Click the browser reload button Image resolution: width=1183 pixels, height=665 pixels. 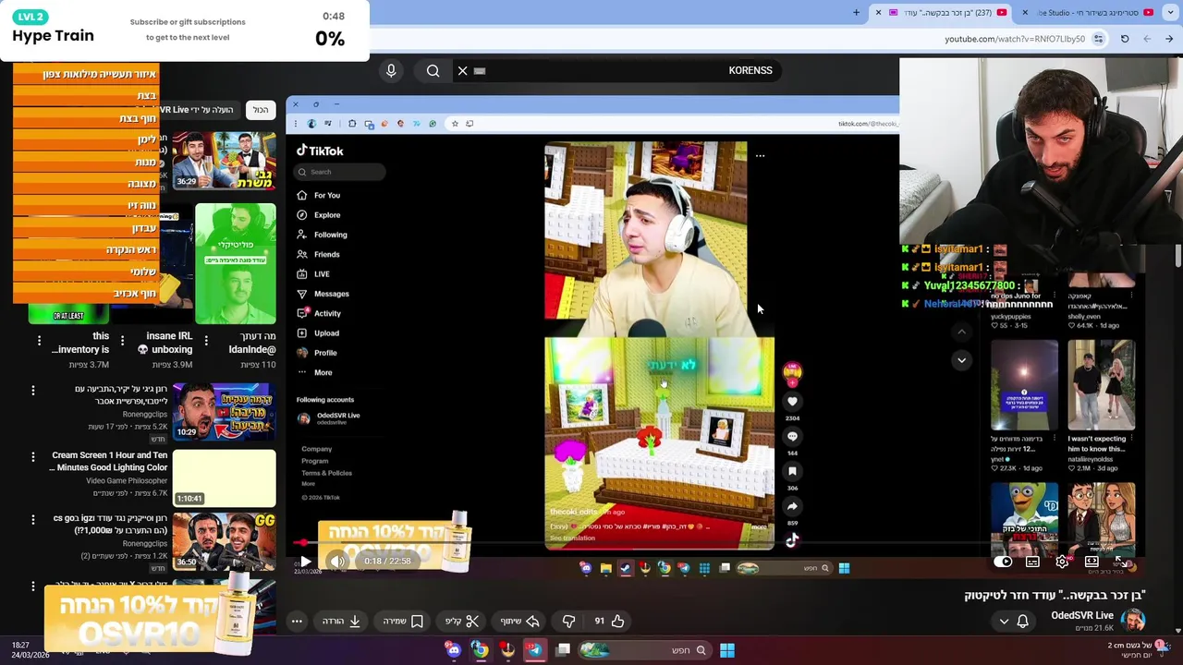coord(1125,39)
